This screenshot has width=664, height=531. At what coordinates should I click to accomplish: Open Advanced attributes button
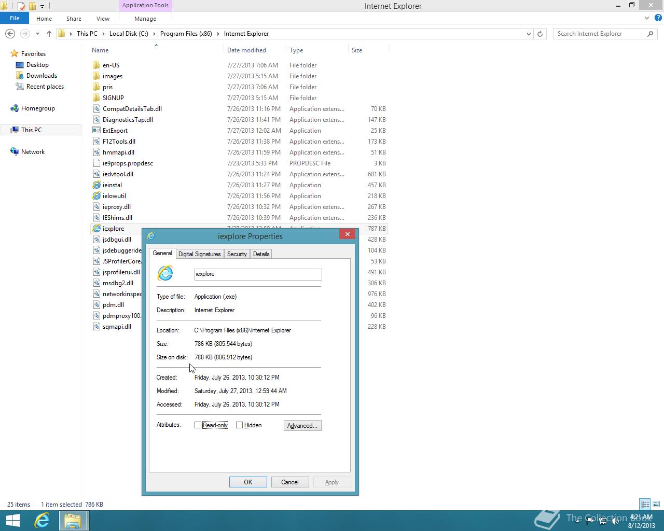click(302, 426)
